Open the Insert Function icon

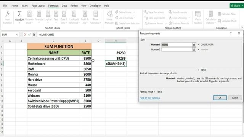tap(8, 14)
